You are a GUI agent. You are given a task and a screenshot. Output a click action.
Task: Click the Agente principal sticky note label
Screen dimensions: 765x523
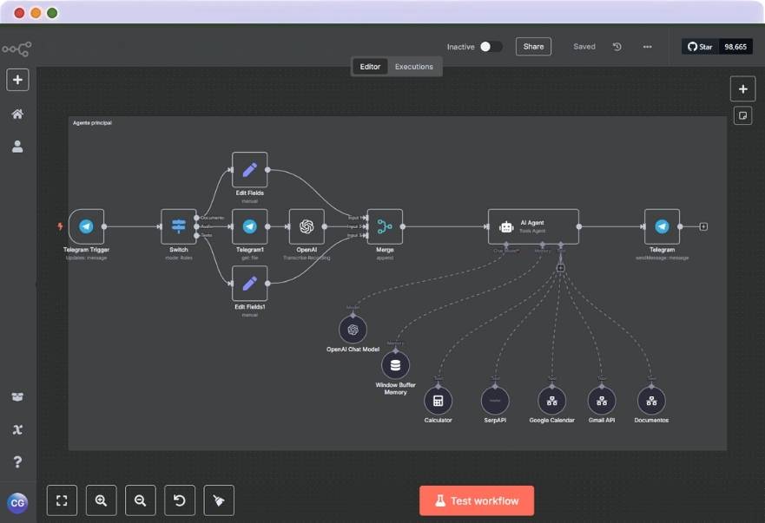pyautogui.click(x=92, y=123)
